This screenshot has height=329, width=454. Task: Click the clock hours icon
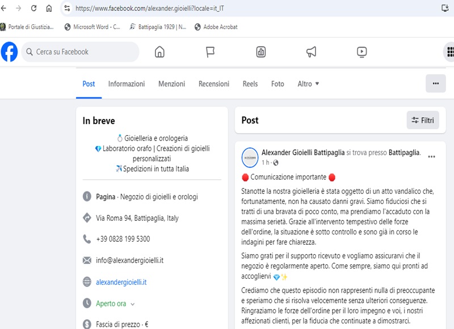pos(87,304)
